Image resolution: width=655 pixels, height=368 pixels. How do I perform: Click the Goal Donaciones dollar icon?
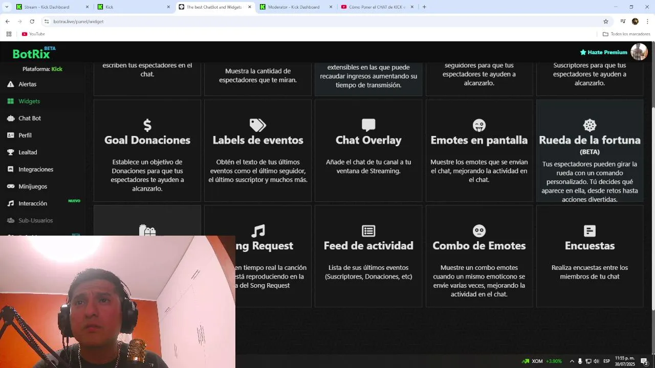click(147, 125)
